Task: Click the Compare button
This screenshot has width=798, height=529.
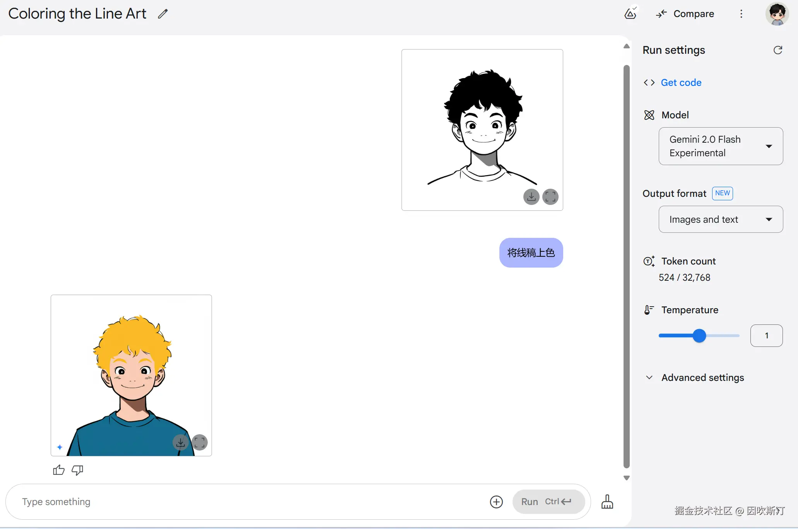Action: point(685,14)
